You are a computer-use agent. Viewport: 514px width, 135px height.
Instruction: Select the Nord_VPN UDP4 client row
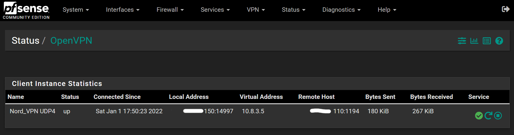pos(32,111)
